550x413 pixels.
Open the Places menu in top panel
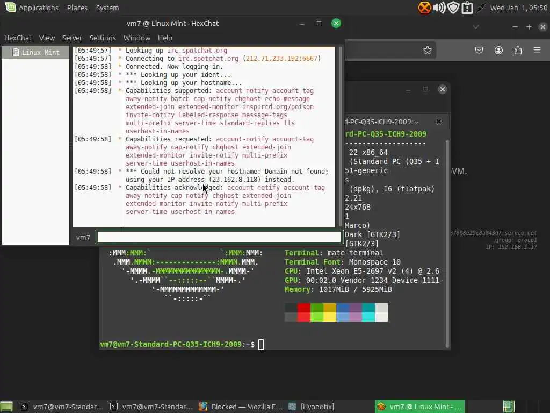tap(77, 8)
